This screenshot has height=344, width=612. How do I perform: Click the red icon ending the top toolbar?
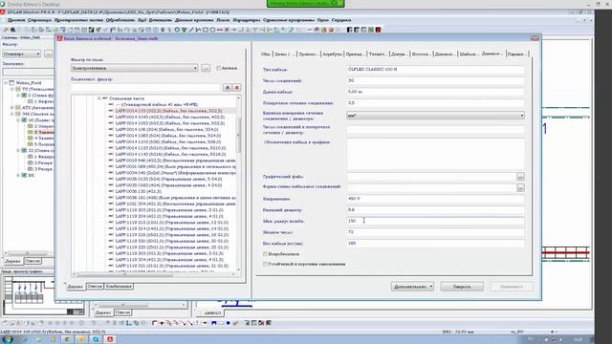pyautogui.click(x=378, y=30)
